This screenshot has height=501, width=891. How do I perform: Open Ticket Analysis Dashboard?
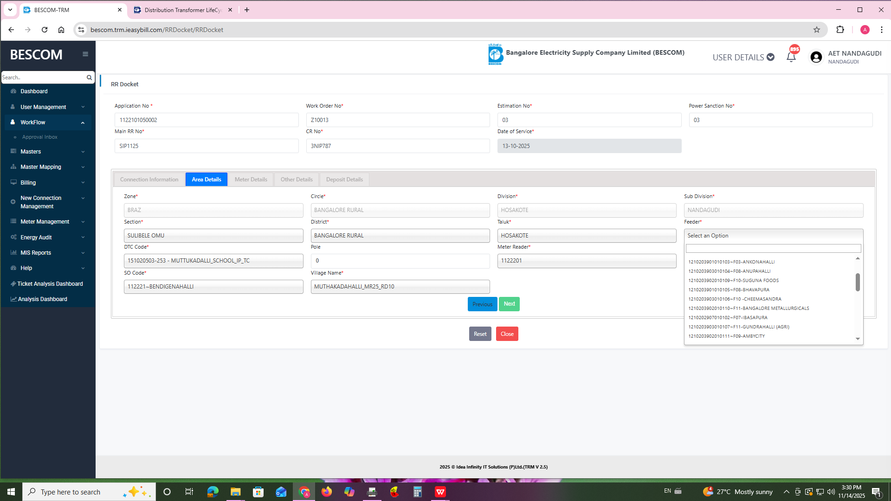pos(50,284)
